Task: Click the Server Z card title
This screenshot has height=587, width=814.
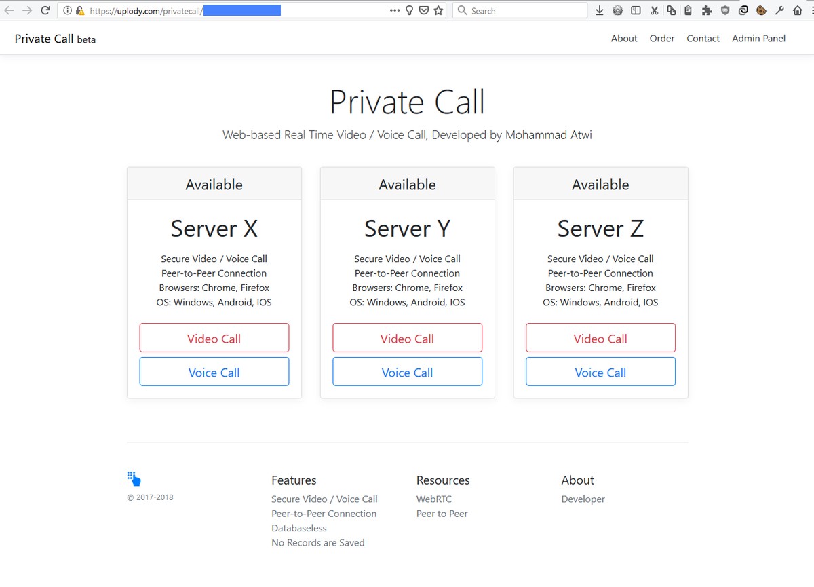Action: pos(600,229)
